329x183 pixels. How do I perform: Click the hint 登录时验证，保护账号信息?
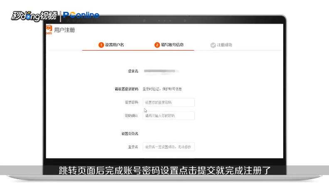tap(162, 89)
